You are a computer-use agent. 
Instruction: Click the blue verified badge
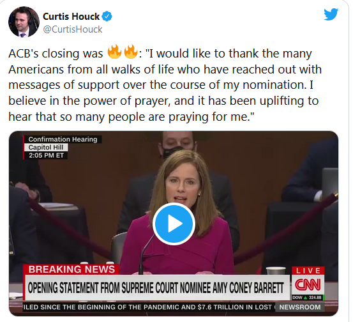107,17
